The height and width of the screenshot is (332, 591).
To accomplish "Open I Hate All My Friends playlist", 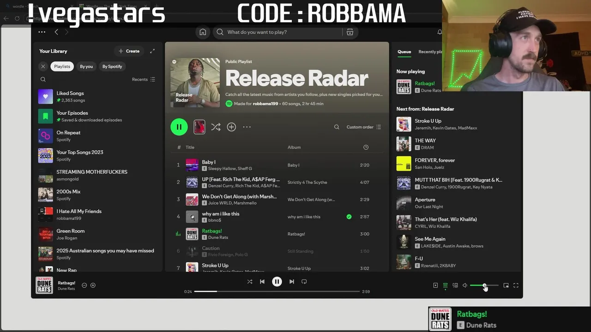I will coord(97,214).
